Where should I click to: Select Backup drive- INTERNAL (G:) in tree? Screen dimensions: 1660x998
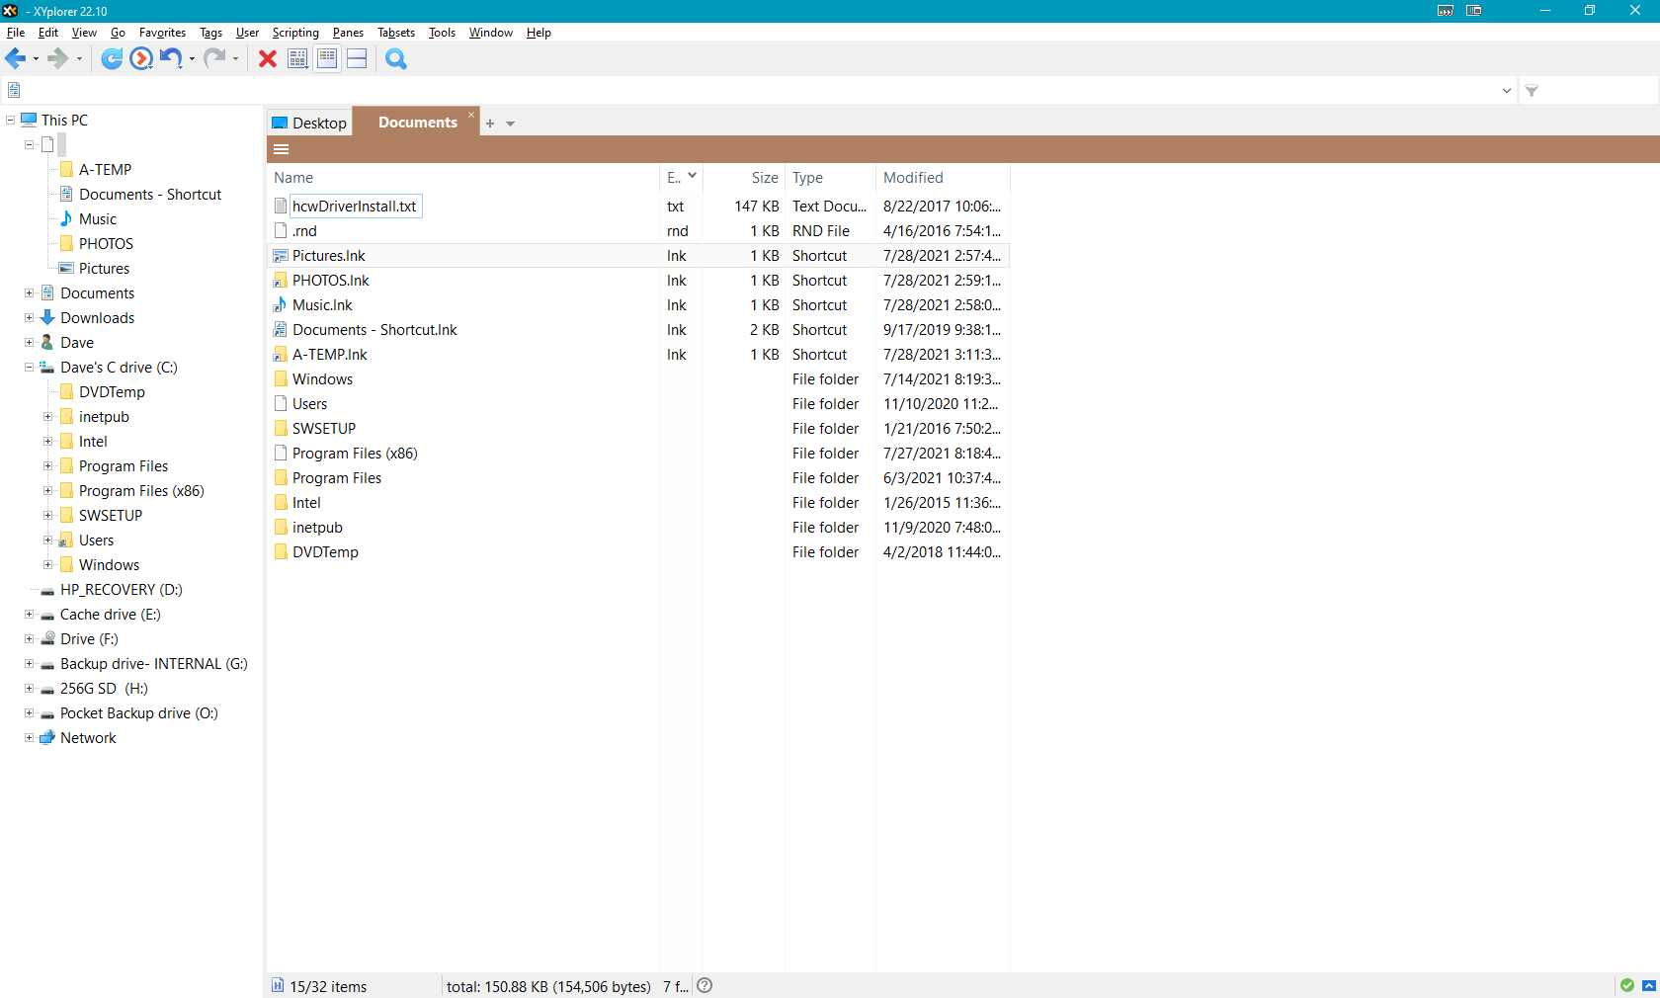pyautogui.click(x=153, y=664)
